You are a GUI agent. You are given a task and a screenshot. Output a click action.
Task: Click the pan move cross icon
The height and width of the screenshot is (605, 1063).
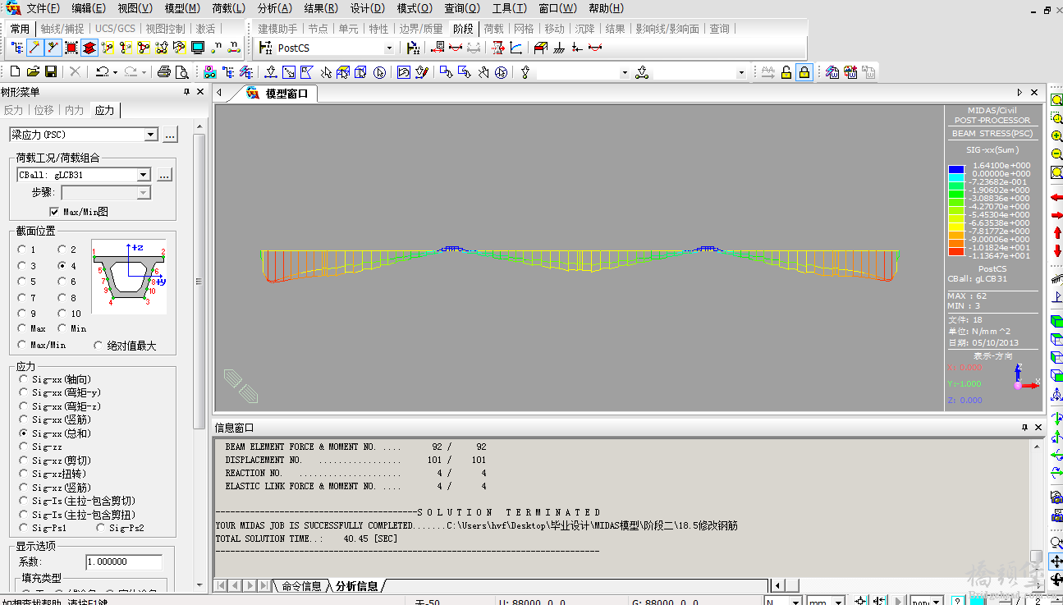click(x=1056, y=561)
